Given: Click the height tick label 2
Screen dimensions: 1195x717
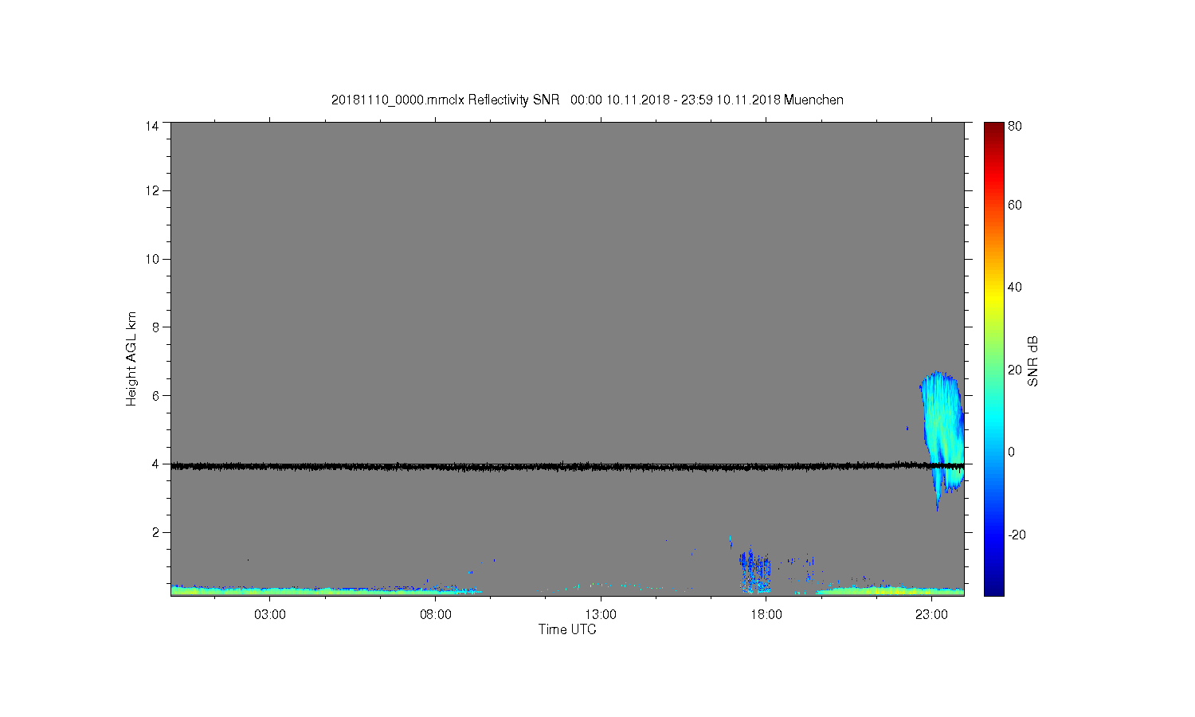Looking at the screenshot, I should pos(156,532).
